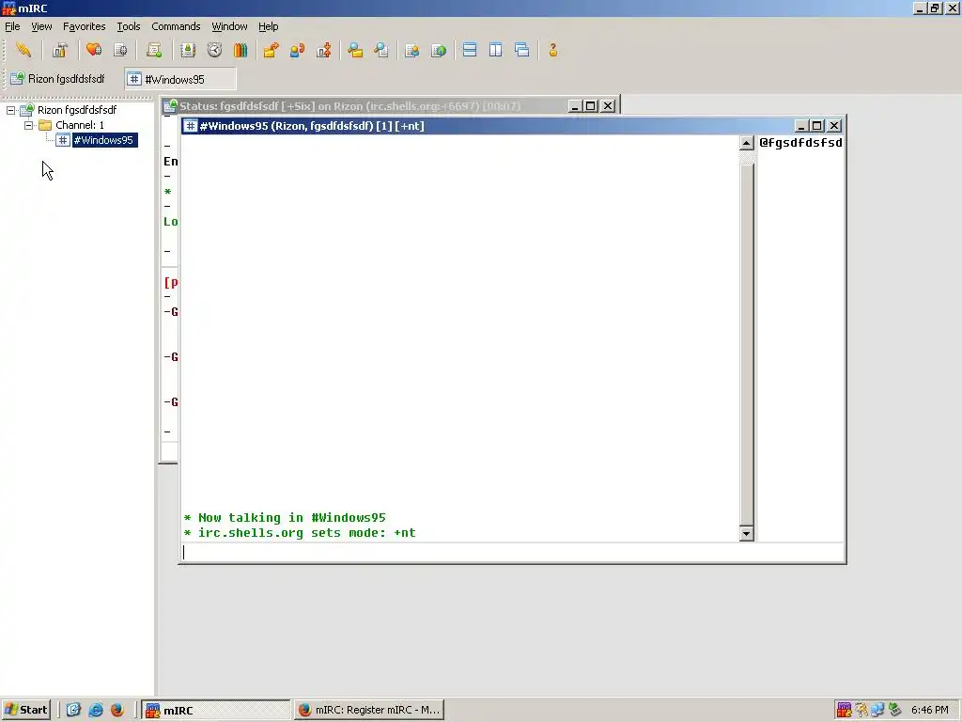962x722 pixels.
Task: Click the network computers tray icon
Action: pyautogui.click(x=878, y=710)
